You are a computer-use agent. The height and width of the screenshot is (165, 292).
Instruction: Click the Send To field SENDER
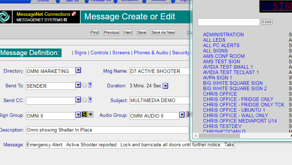[51, 86]
